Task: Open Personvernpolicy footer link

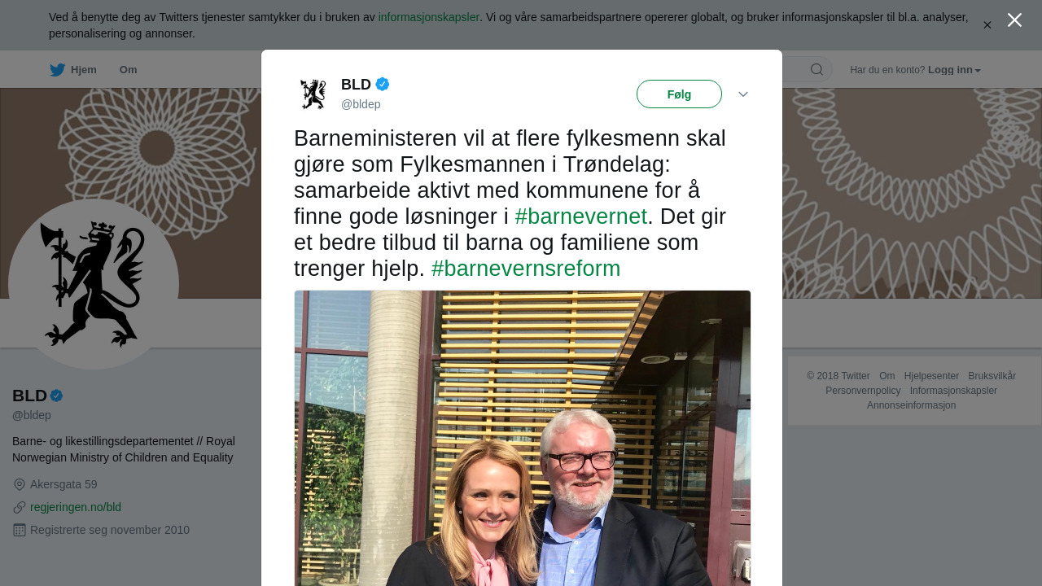Action: (863, 391)
